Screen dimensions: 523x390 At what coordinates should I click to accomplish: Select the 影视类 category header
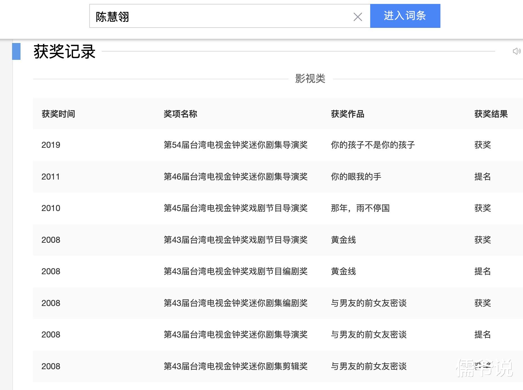(310, 79)
